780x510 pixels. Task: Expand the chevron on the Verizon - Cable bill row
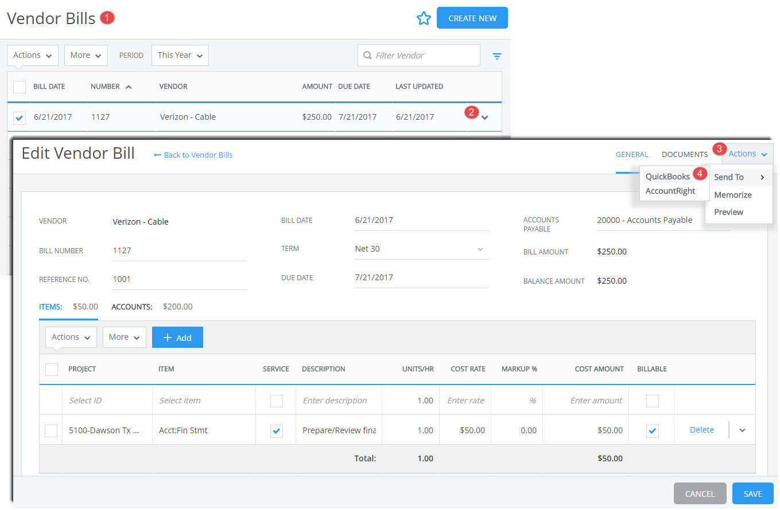484,117
